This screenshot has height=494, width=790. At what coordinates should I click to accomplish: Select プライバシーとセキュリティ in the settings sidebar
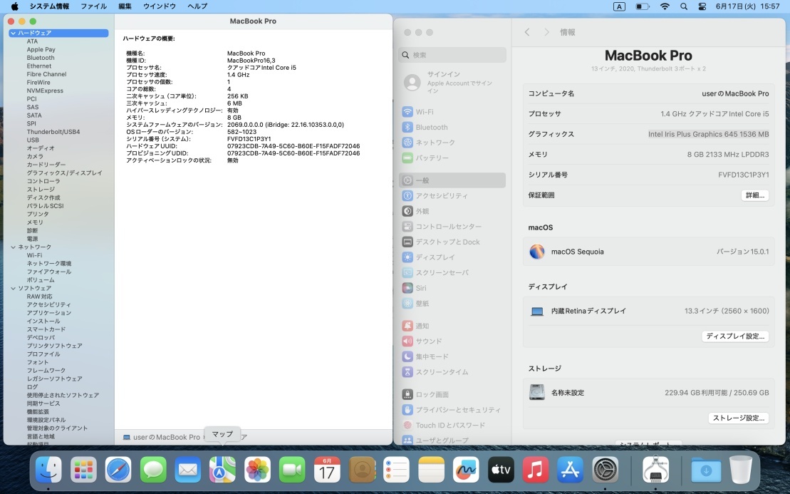pos(452,410)
